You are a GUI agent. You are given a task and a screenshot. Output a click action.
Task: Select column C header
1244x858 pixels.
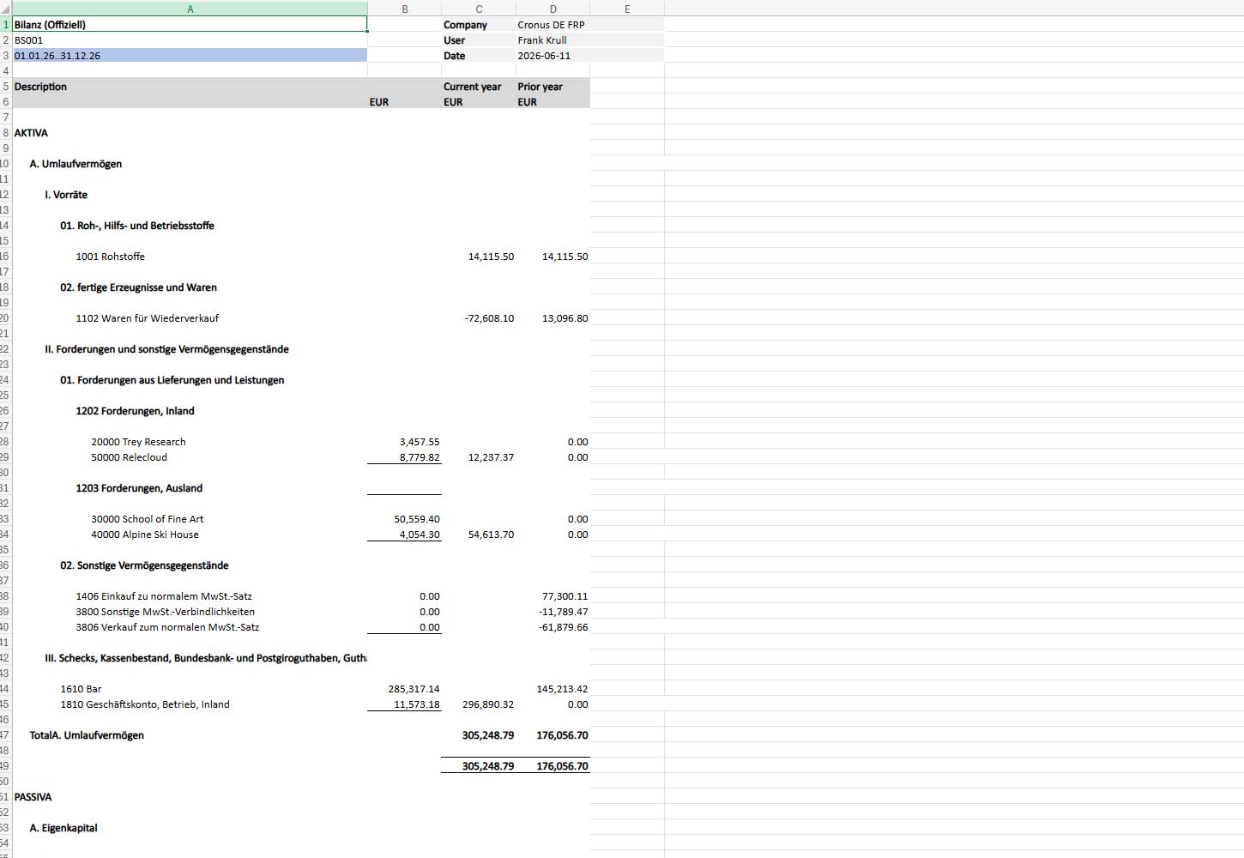[x=479, y=9]
